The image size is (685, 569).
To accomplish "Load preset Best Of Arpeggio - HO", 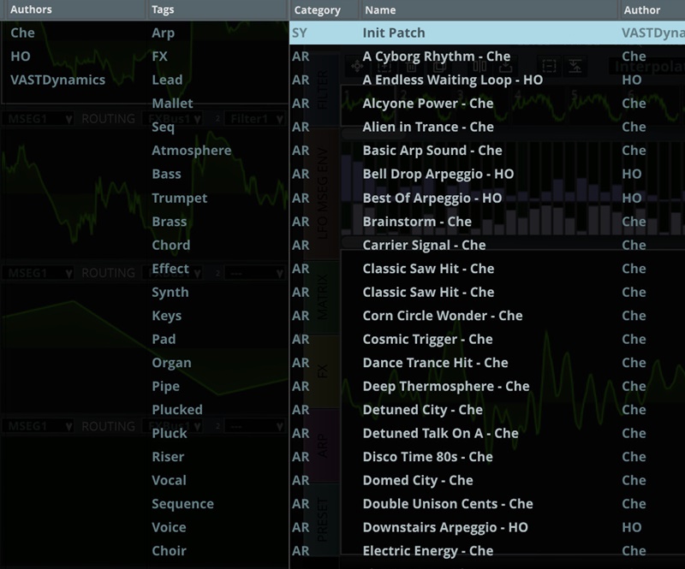I will tap(432, 198).
